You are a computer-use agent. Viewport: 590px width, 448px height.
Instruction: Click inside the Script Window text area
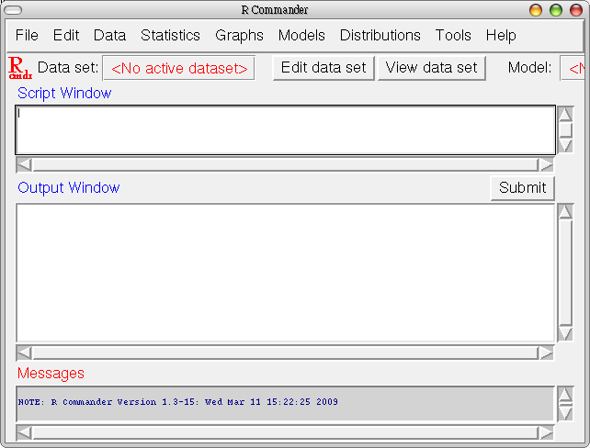285,130
